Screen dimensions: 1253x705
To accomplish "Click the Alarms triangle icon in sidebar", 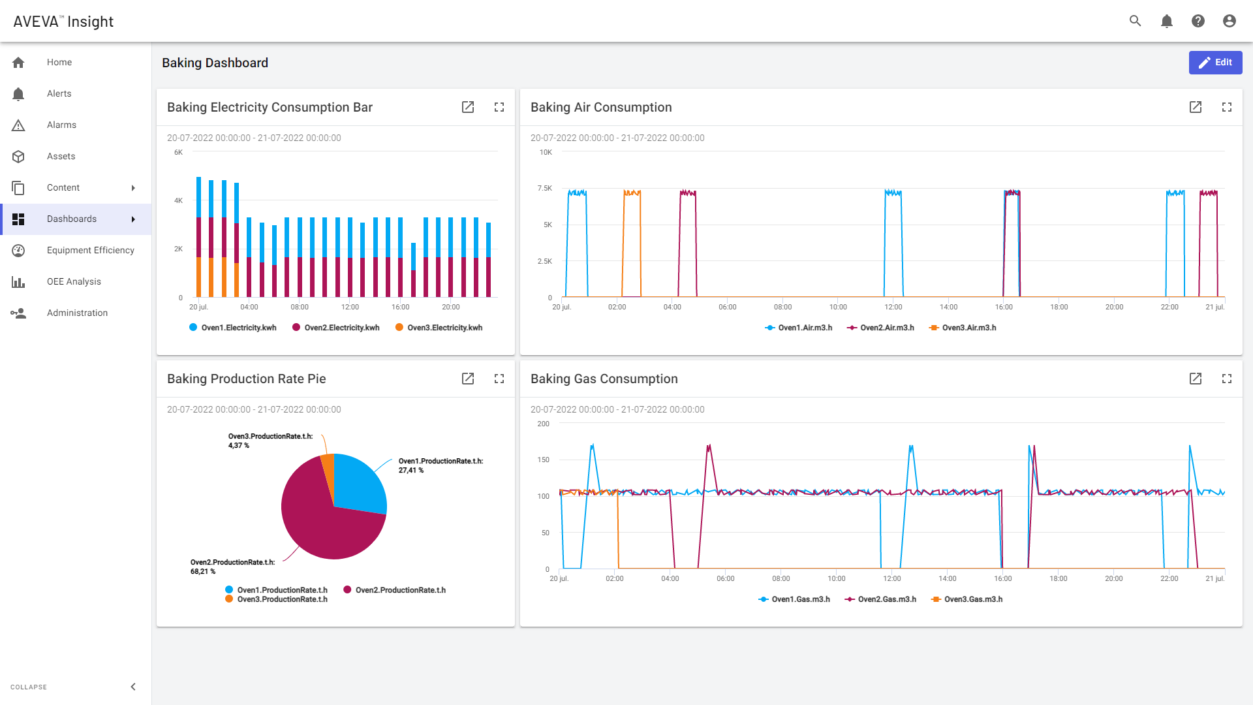I will (x=18, y=125).
